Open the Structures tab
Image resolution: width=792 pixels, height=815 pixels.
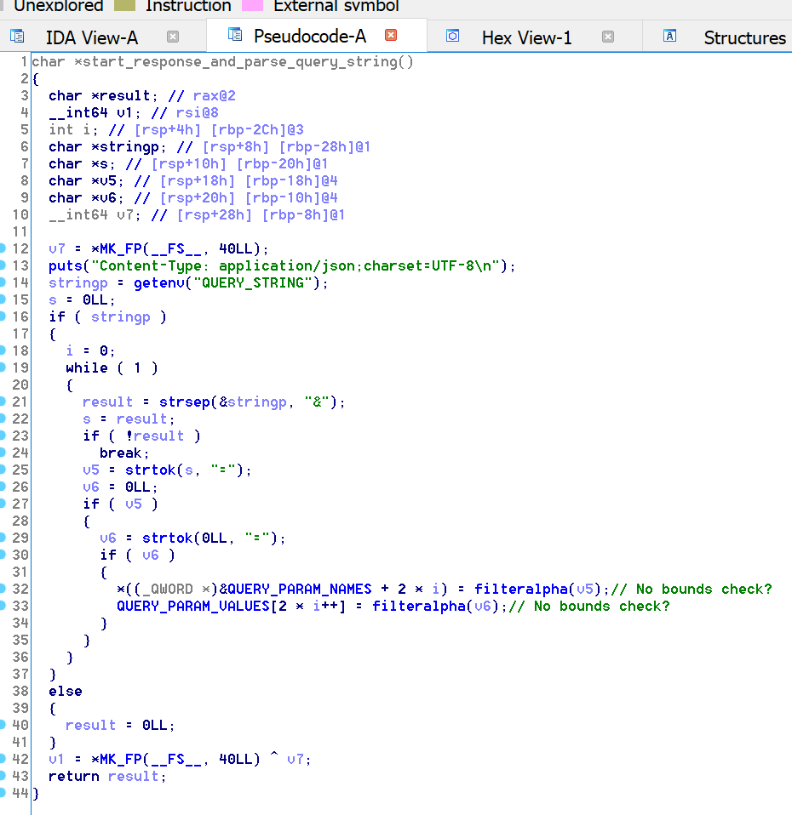(744, 37)
